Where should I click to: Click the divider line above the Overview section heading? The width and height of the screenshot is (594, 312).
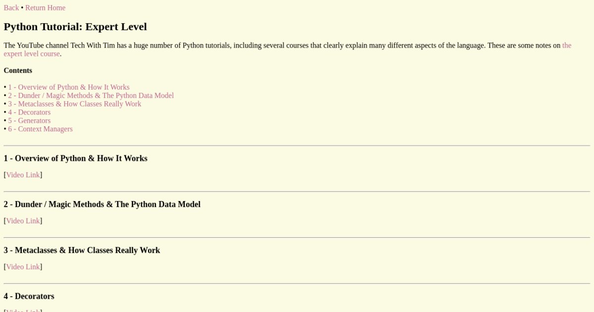[x=297, y=146]
